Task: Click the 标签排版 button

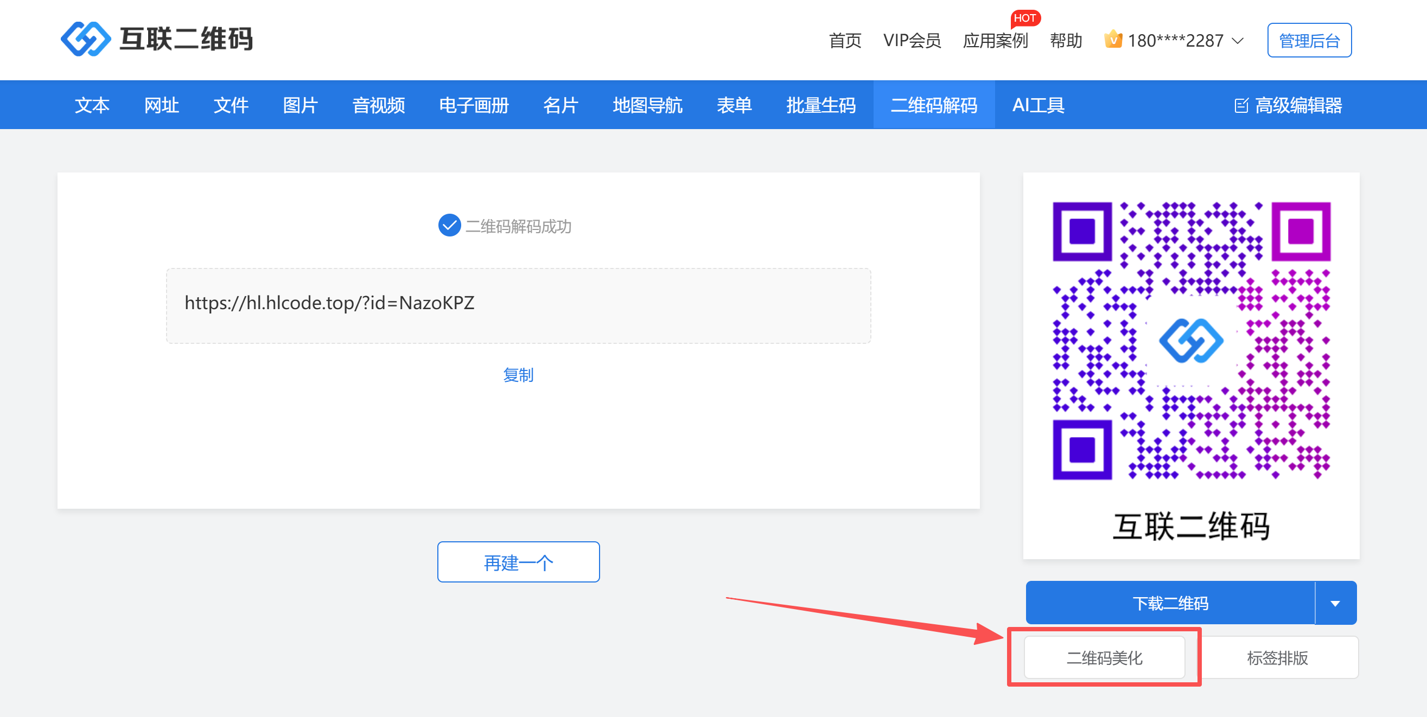Action: 1277,657
